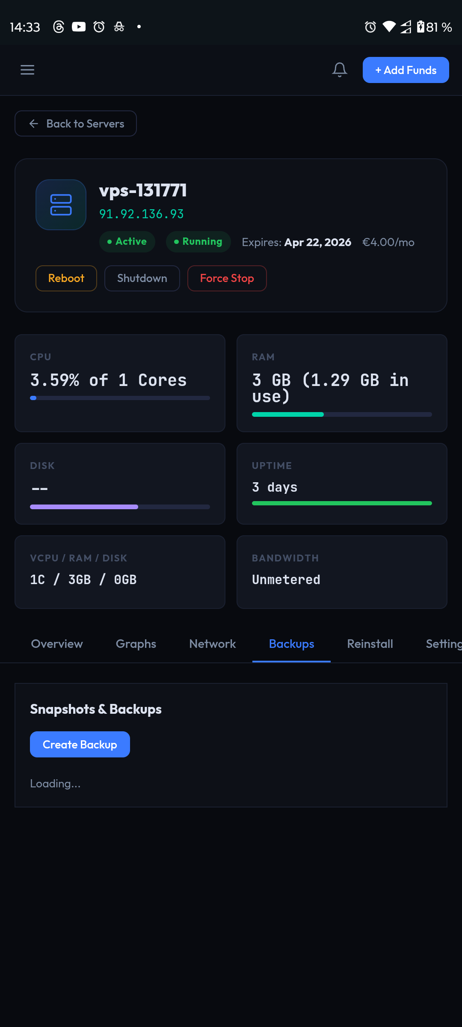Tap the Wi-Fi signal icon
This screenshot has height=1027, width=462.
pos(389,27)
